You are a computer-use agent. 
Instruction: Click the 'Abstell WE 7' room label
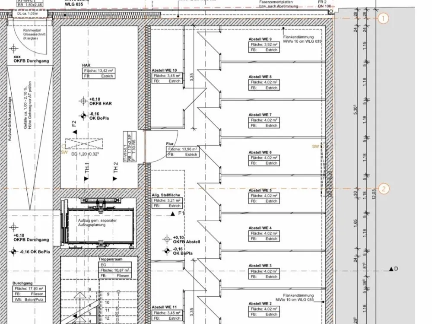pos(260,114)
